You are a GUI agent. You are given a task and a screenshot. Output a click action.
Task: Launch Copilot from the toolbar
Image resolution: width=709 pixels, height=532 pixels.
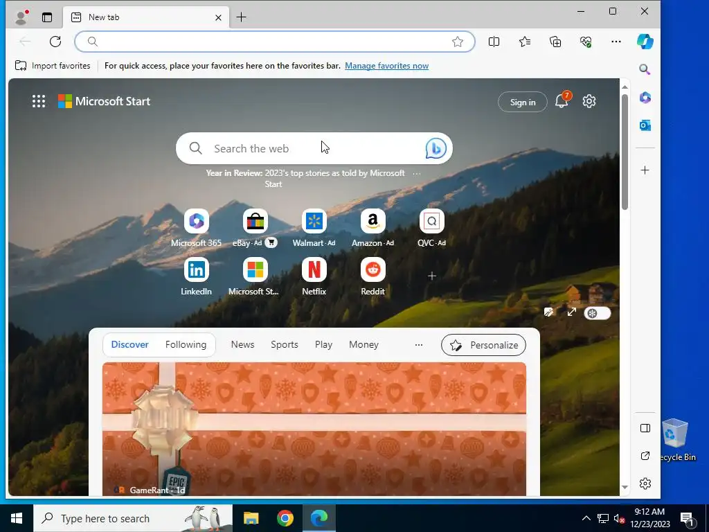(645, 42)
